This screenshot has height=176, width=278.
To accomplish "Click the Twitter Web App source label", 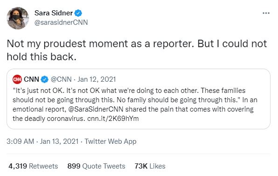I will pos(111,141).
